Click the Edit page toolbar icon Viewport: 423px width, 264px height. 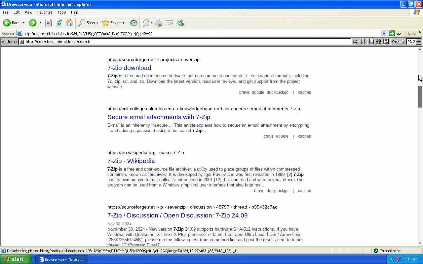(x=170, y=23)
